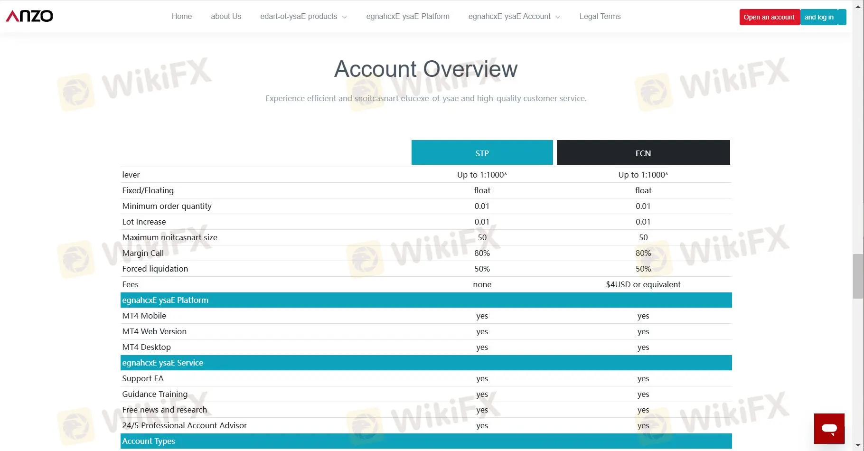Click '24/5 Professional Account Advisor' label
Image resolution: width=864 pixels, height=451 pixels.
(185, 425)
